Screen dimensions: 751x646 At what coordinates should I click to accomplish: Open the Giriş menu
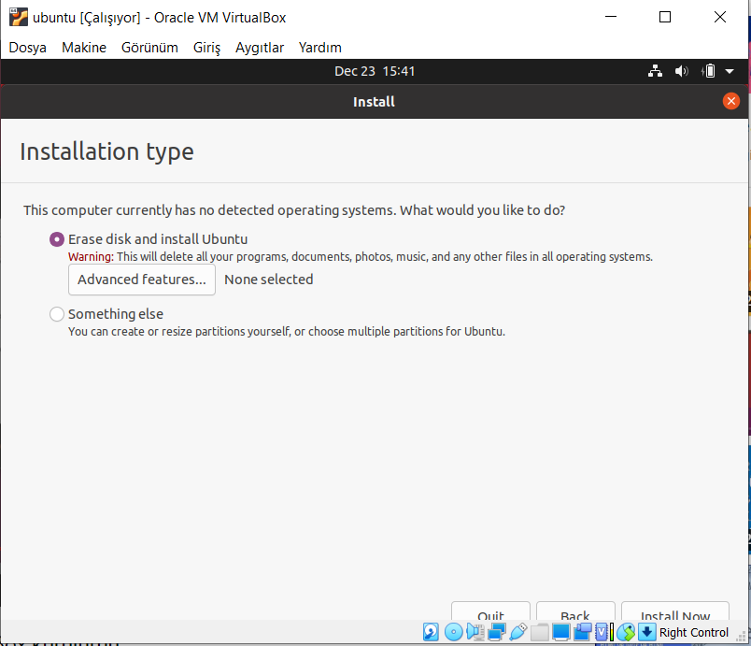point(207,48)
